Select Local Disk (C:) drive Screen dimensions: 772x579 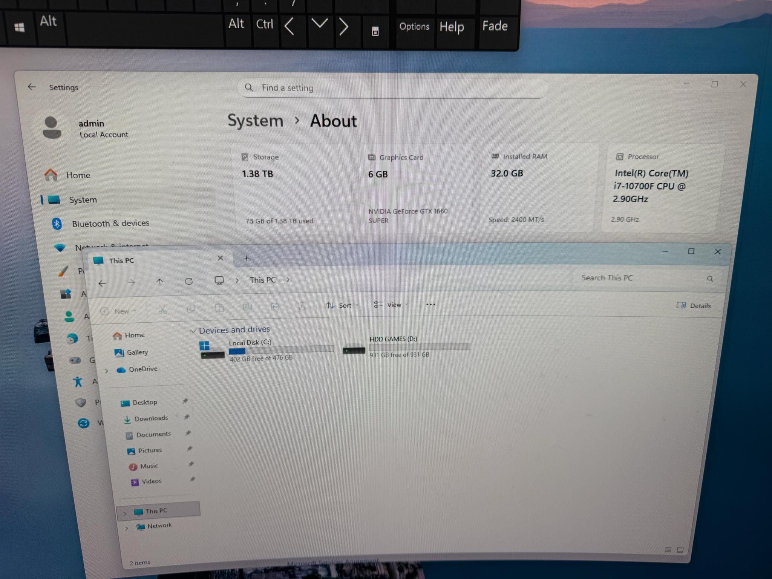coord(266,351)
